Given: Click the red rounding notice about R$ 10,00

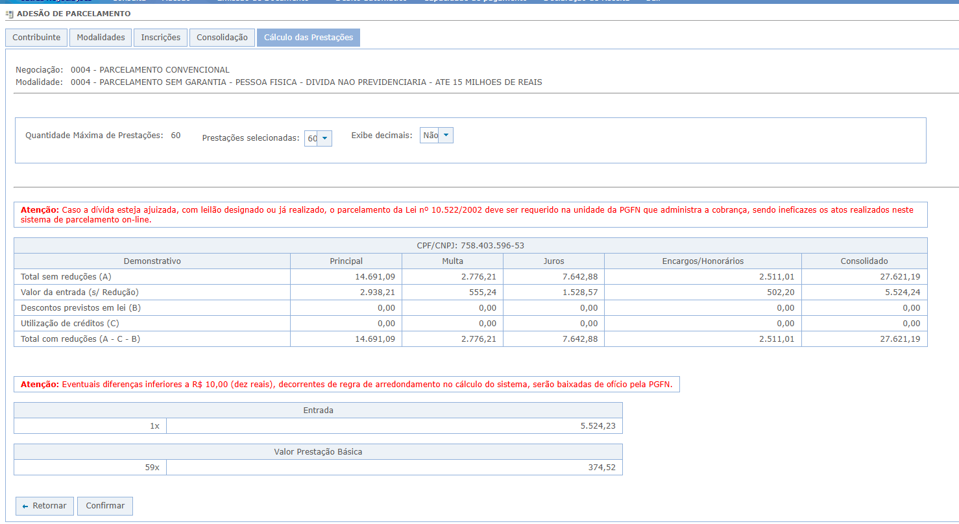Looking at the screenshot, I should (346, 385).
